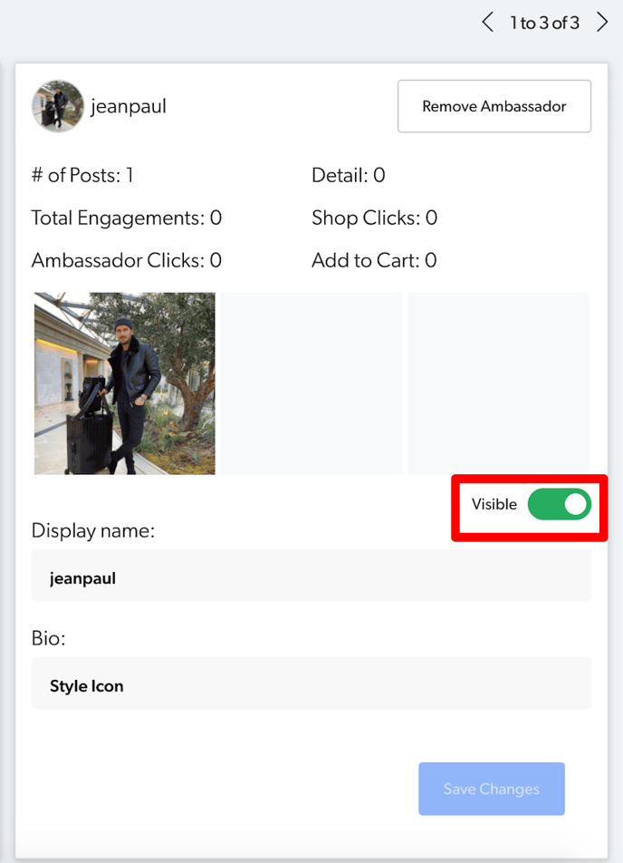The image size is (623, 863).
Task: Click the Display name input field
Action: tap(311, 575)
